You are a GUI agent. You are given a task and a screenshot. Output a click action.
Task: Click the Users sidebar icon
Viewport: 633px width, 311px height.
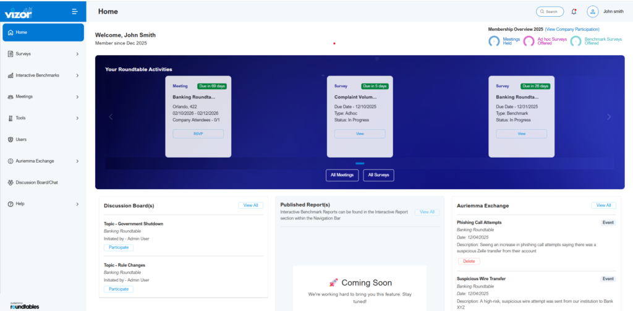11,140
